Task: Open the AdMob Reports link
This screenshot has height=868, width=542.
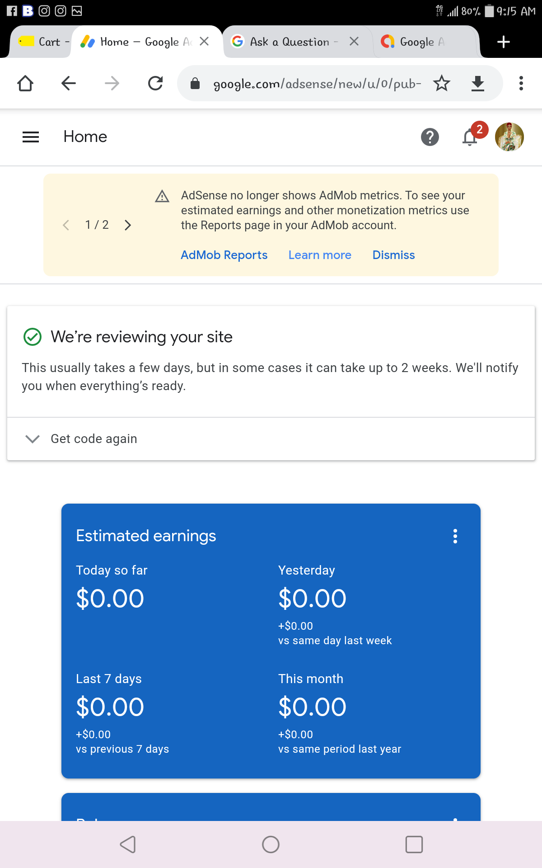Action: [224, 255]
